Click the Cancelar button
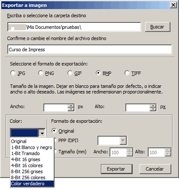Viewport: 179px width, 190px height. pyautogui.click(x=155, y=169)
